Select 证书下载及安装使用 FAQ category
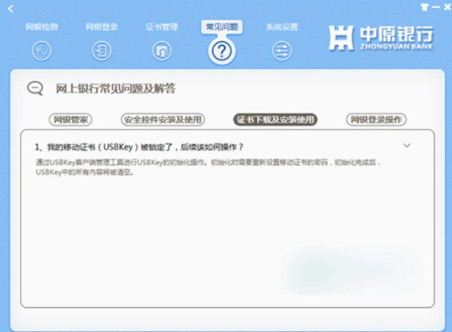Viewport: 452px width, 332px height. (x=275, y=120)
